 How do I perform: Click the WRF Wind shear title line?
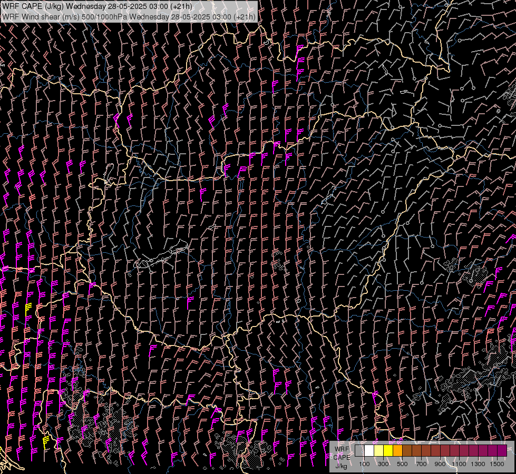click(129, 17)
